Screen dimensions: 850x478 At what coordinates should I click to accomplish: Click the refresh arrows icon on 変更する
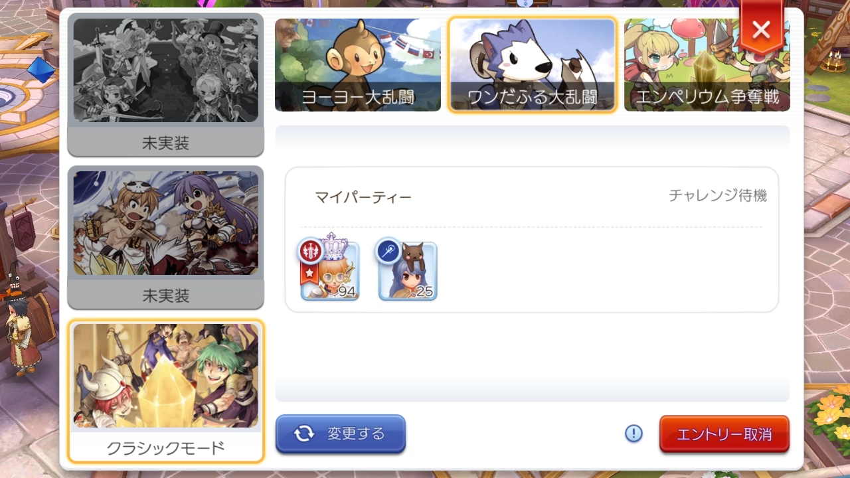tap(304, 434)
